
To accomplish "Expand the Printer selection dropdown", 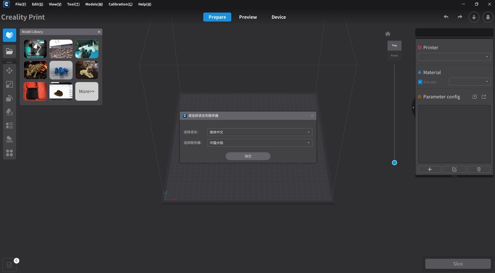I will coord(454,57).
